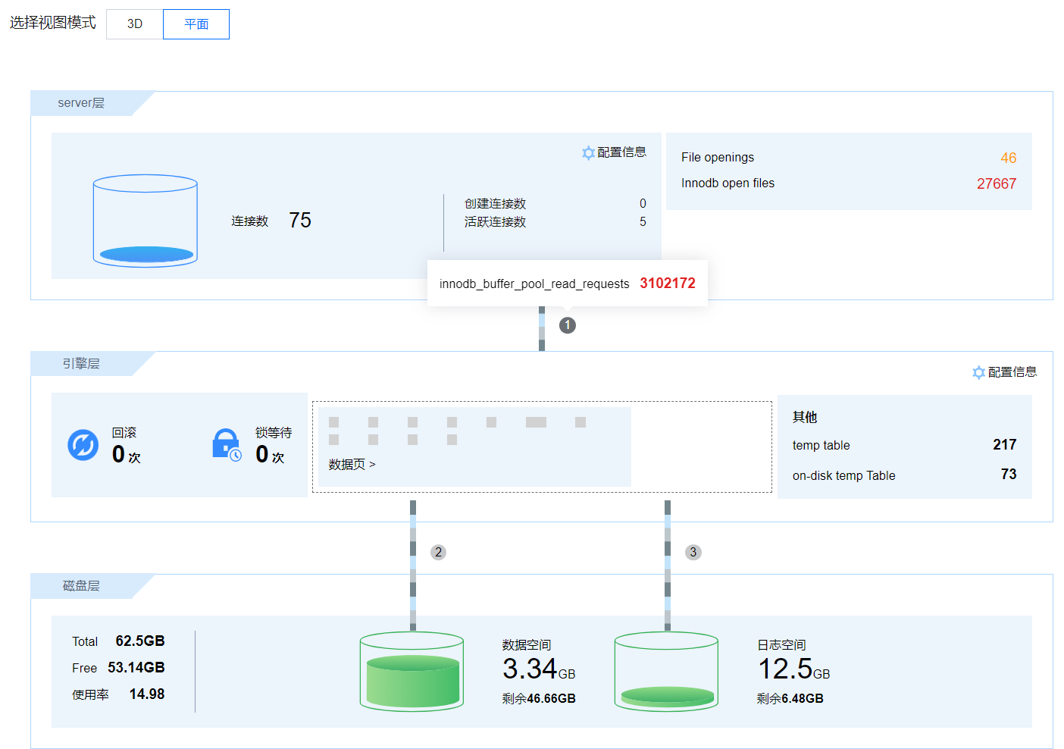Click the File openings value 46
This screenshot has height=749, width=1064.
[1008, 158]
